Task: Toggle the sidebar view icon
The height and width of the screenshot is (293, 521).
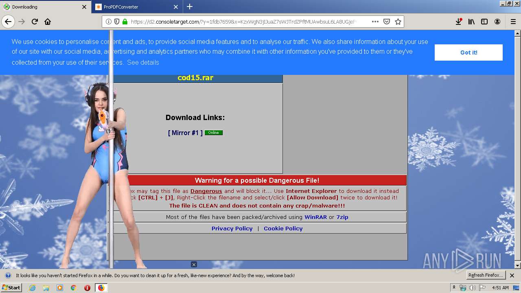Action: pyautogui.click(x=484, y=22)
